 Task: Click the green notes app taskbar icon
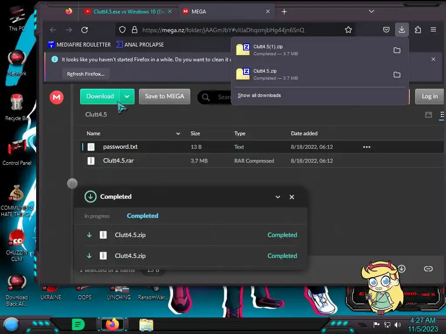pyautogui.click(x=78, y=324)
